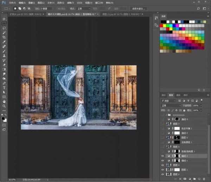Hide the selected 曲线 2 layer
Screen dimensions: 211x182
(162, 155)
